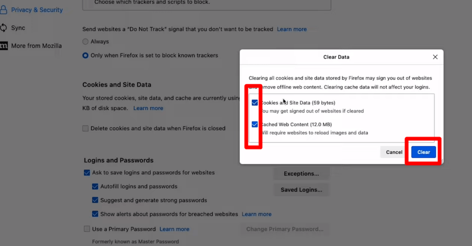This screenshot has width=472, height=246.
Task: Open the Privacy & Security section
Action: 37,10
